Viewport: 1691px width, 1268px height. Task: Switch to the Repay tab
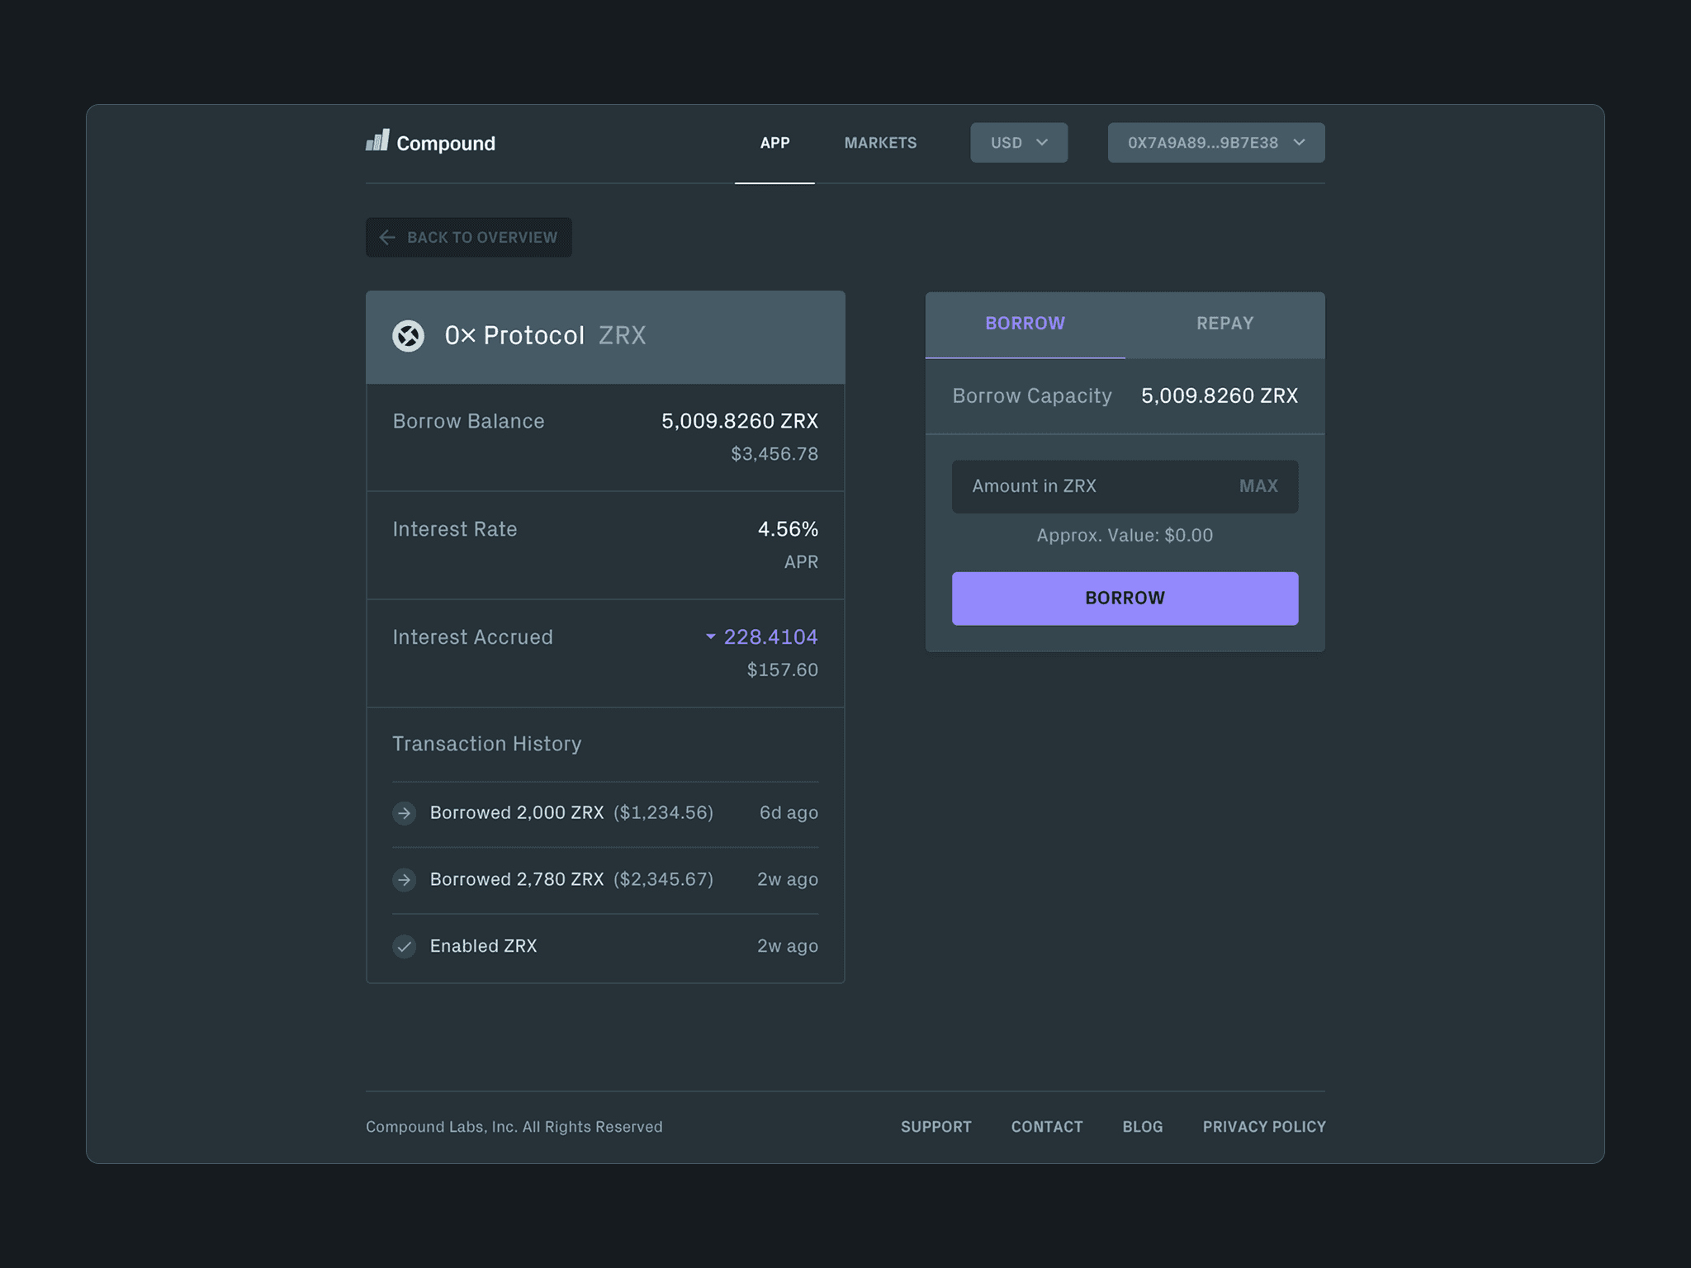[1224, 324]
